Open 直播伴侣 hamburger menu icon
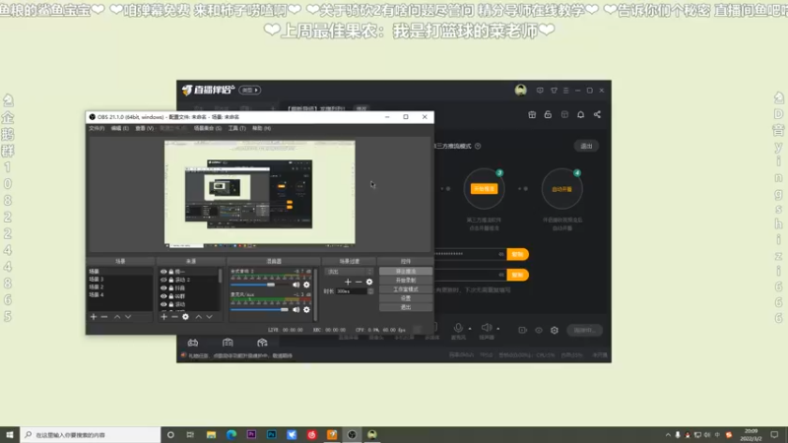This screenshot has width=788, height=443. tap(565, 91)
